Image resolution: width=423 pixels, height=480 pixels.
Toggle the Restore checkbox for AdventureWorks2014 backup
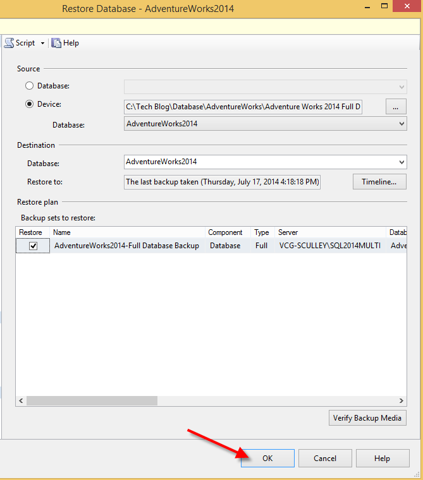[x=33, y=246]
